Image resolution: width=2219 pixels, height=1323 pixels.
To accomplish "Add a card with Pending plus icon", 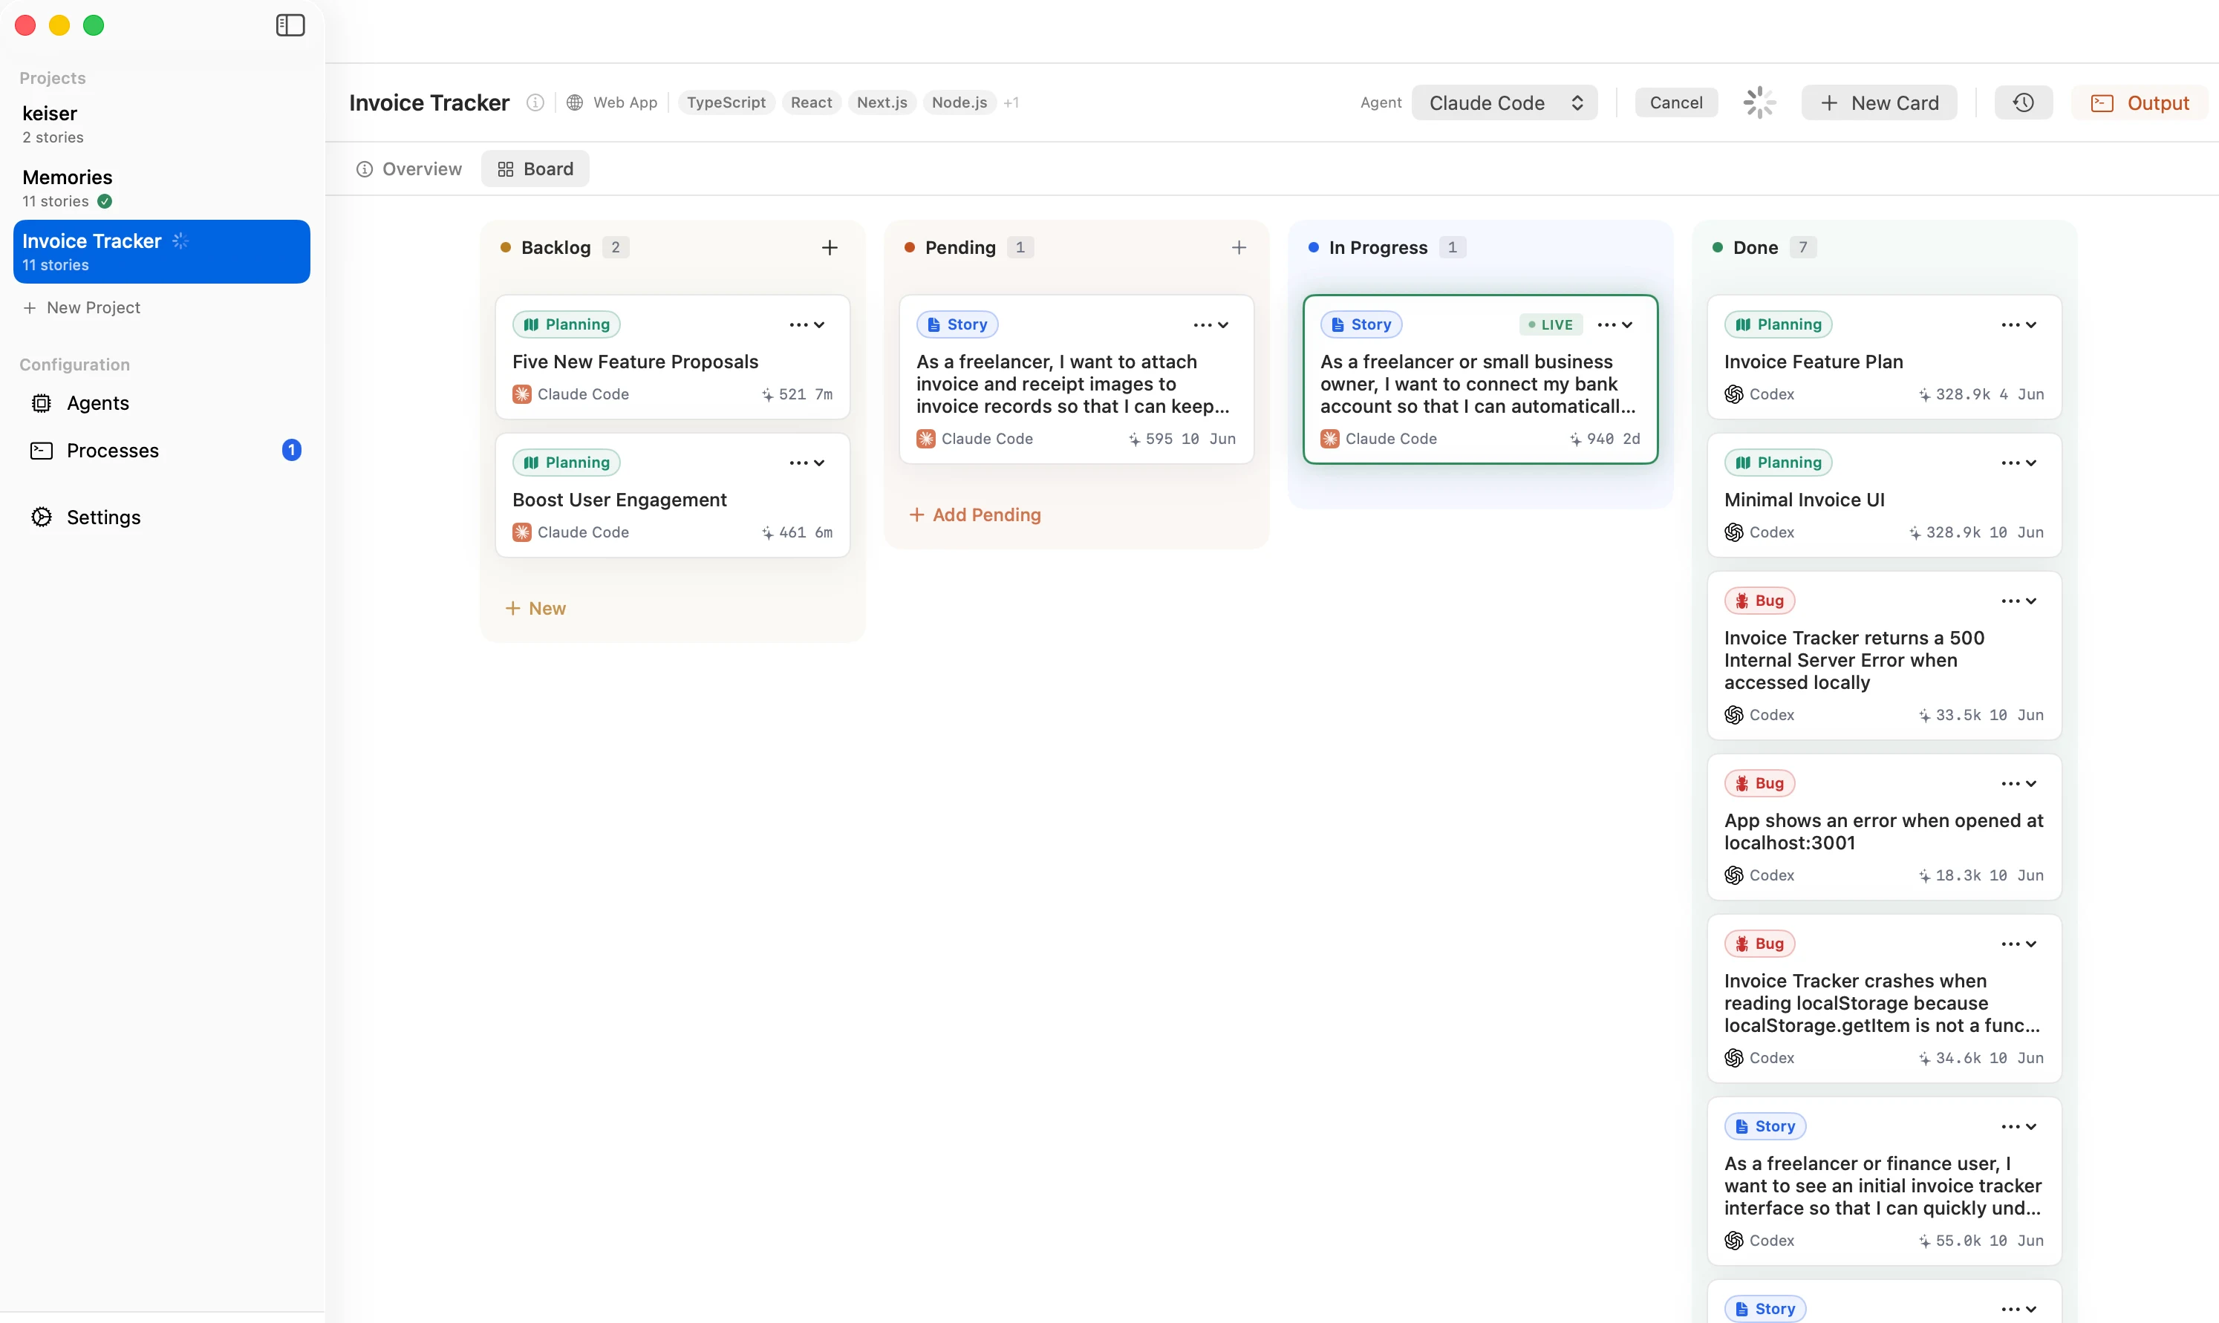I will click(1238, 248).
